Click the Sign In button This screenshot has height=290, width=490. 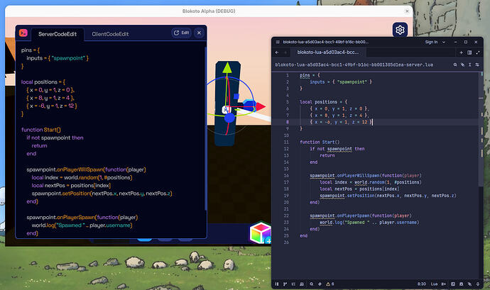click(430, 42)
